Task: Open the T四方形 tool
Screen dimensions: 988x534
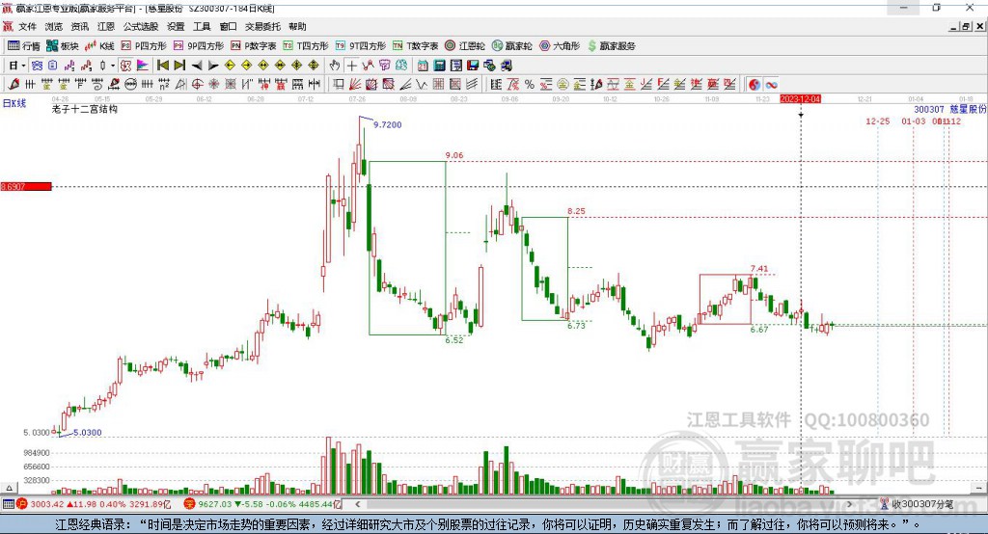Action: [x=306, y=46]
